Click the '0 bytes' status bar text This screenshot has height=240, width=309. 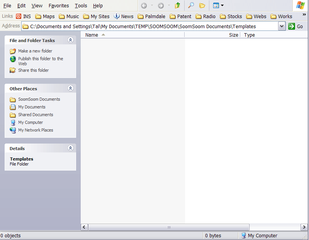tap(213, 236)
